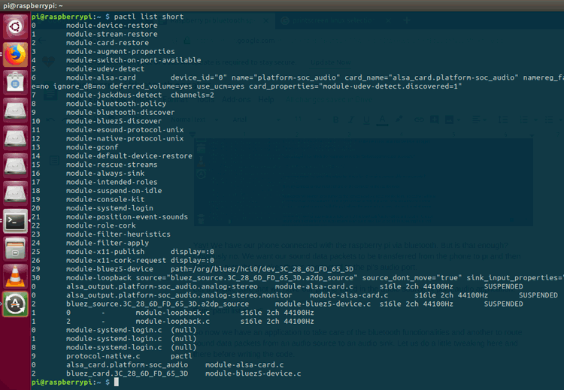564x390 pixels.
Task: Click the 'channels=2' argument
Action: pos(193,95)
